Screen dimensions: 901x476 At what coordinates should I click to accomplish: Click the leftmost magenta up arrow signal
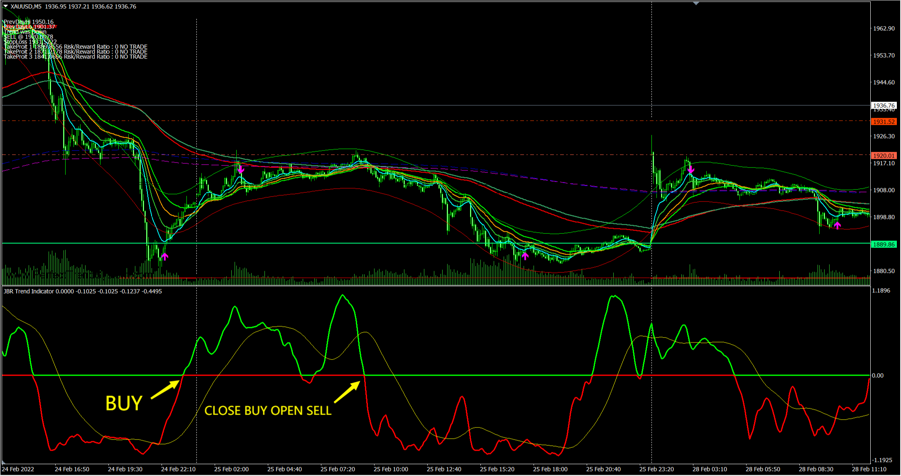[x=165, y=257]
